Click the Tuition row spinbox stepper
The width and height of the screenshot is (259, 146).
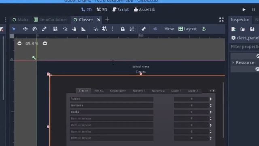pyautogui.click(x=210, y=99)
